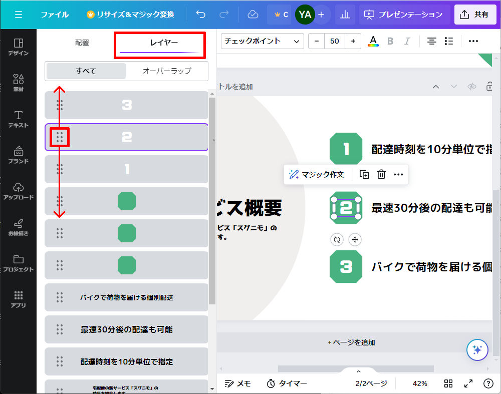Open the Canva assistant sparkle button
Image resolution: width=501 pixels, height=394 pixels.
(477, 349)
